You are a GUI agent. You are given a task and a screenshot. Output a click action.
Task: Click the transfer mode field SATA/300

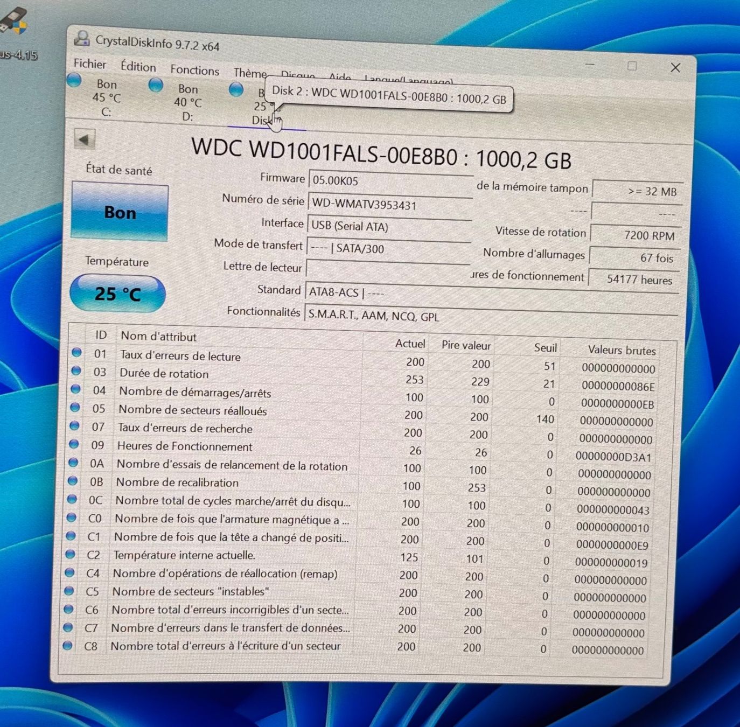(388, 249)
